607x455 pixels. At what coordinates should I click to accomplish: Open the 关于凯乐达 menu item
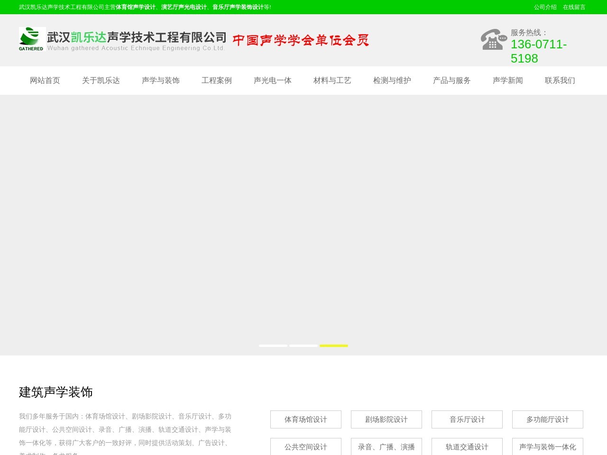[101, 81]
